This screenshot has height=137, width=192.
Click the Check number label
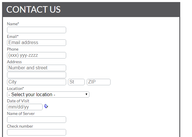[x=20, y=126]
